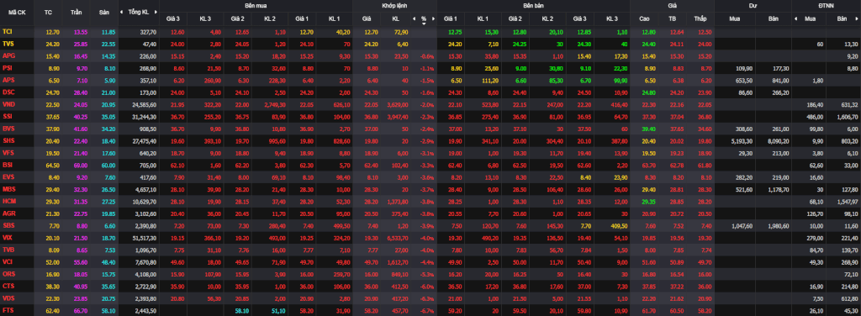Open the APG stock symbol
The width and height of the screenshot is (861, 316).
tap(8, 55)
